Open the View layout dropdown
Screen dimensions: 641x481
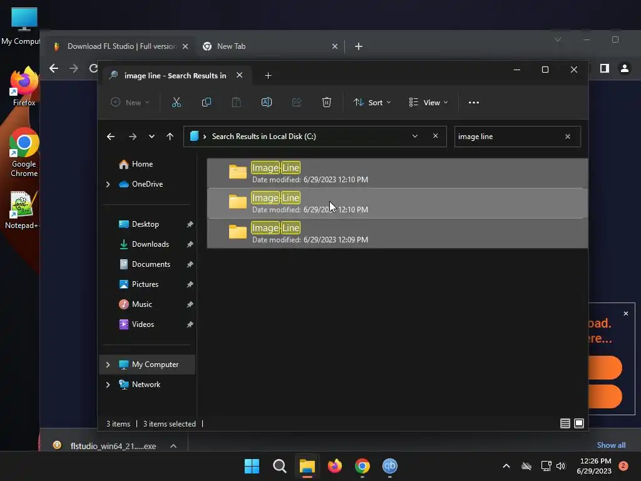428,103
